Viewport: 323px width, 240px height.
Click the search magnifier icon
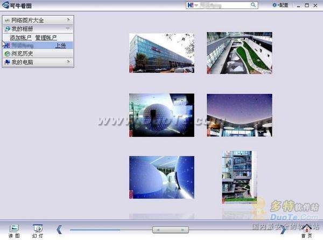click(254, 5)
